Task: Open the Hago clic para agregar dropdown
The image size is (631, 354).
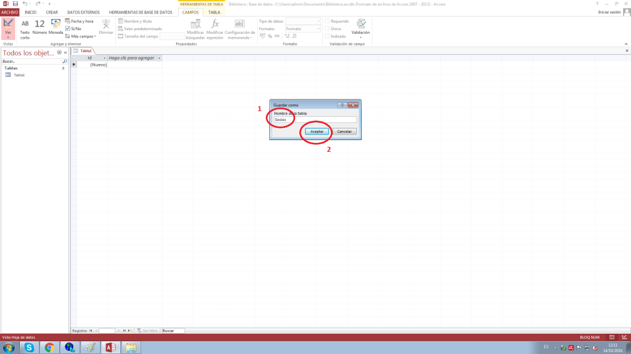Action: (160, 58)
